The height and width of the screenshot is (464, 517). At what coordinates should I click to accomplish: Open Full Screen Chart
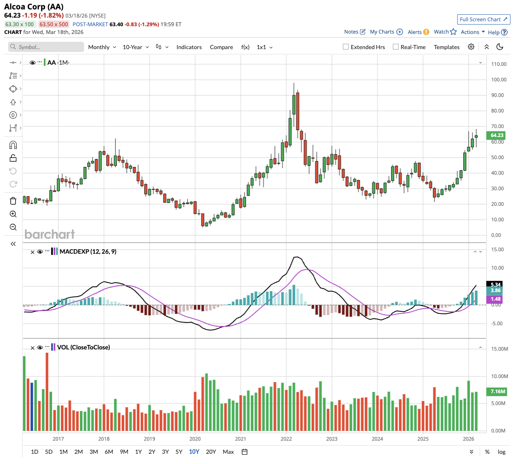pos(483,19)
